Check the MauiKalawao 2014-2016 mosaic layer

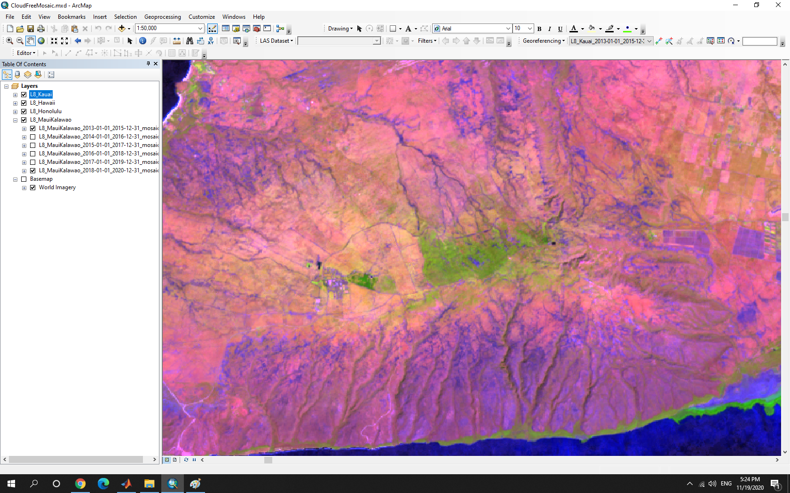[33, 137]
